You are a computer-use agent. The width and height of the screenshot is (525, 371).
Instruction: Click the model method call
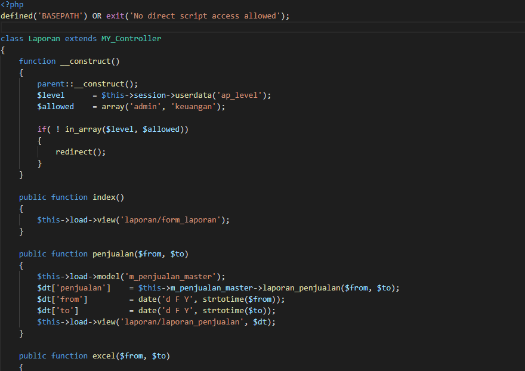click(x=108, y=277)
